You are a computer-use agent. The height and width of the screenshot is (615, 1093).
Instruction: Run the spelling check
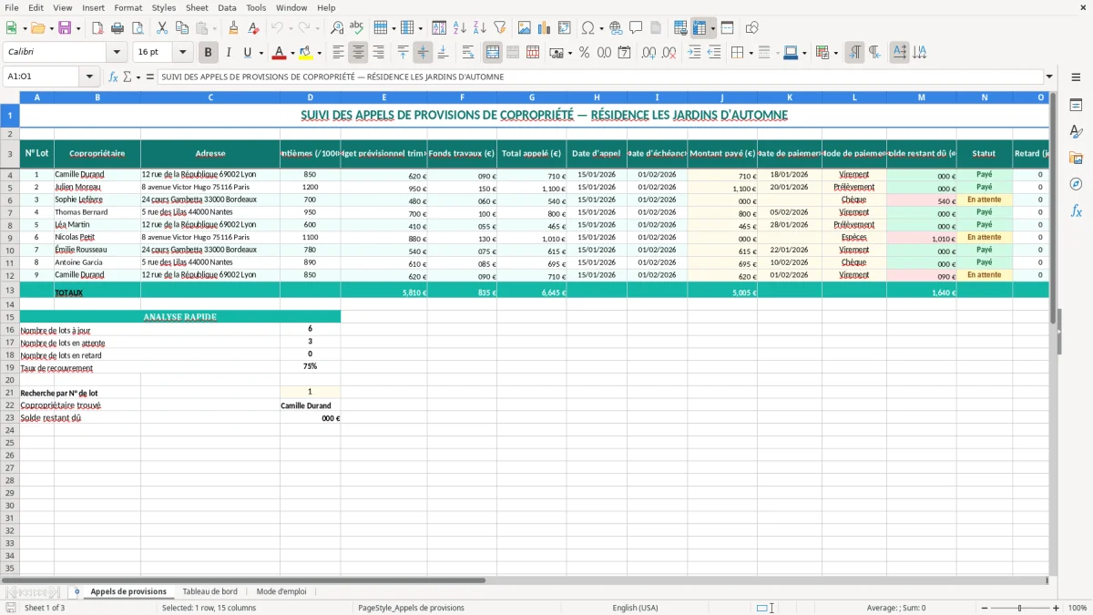(x=356, y=28)
